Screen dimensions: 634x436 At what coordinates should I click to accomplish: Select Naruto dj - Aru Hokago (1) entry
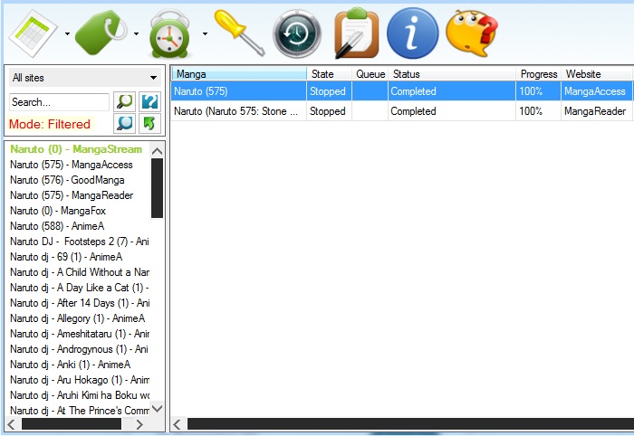80,380
